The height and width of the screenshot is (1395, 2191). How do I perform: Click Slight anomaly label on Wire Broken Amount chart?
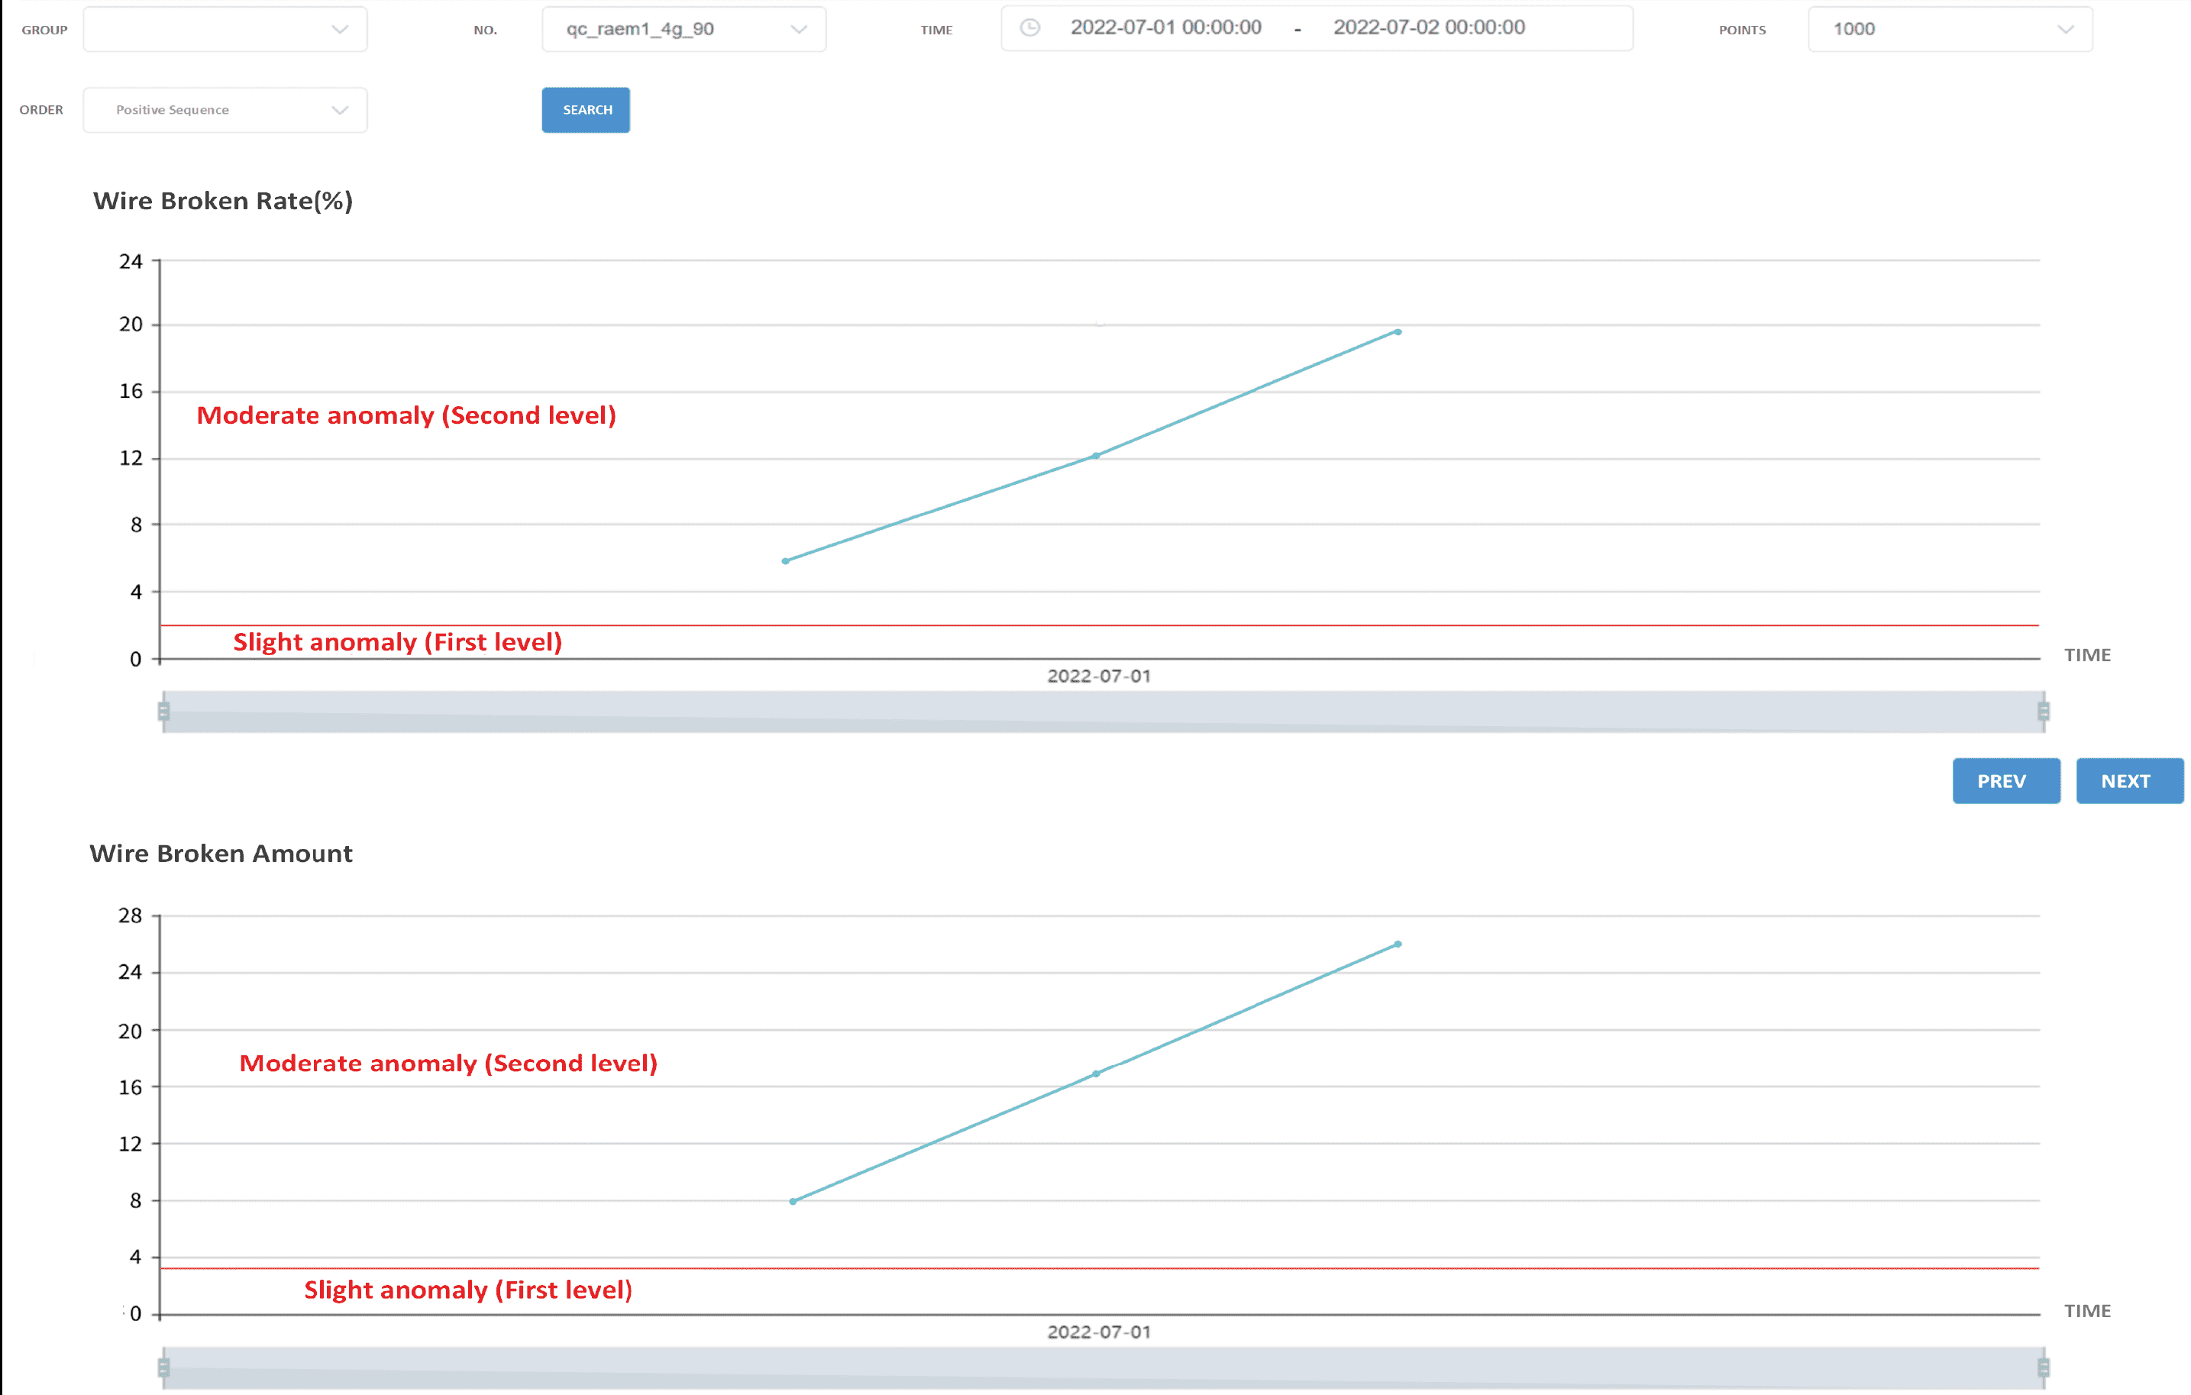pos(467,1290)
